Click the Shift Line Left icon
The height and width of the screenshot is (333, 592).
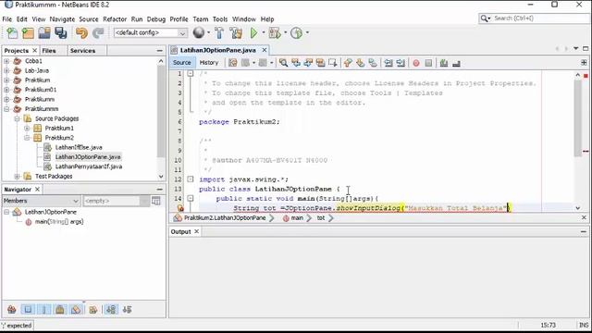click(x=388, y=63)
